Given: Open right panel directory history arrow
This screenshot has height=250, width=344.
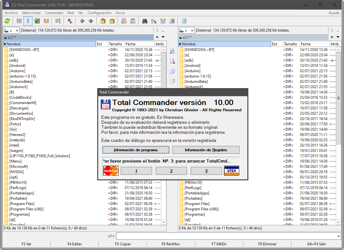Looking at the screenshot, I should pyautogui.click(x=338, y=37).
